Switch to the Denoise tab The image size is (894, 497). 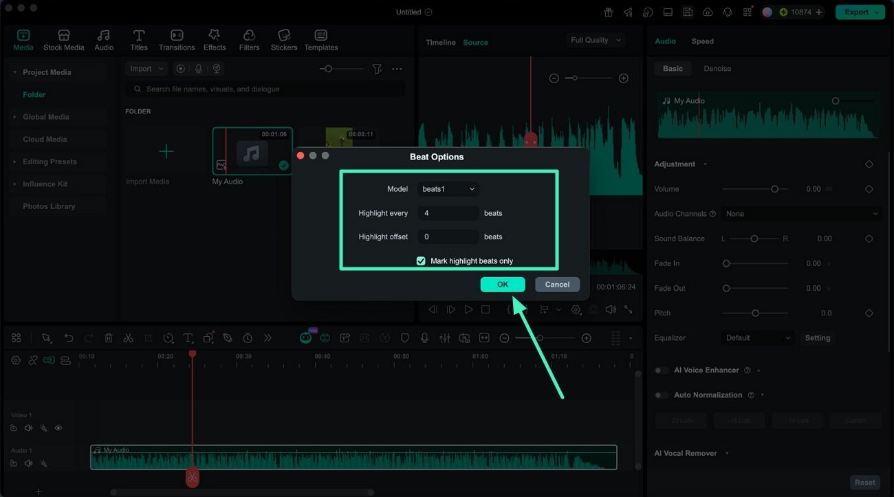717,69
